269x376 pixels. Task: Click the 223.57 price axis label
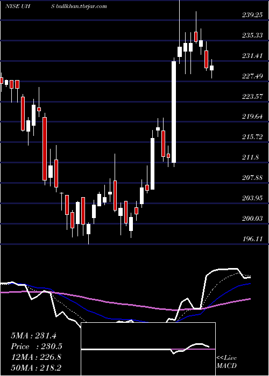coord(252,97)
